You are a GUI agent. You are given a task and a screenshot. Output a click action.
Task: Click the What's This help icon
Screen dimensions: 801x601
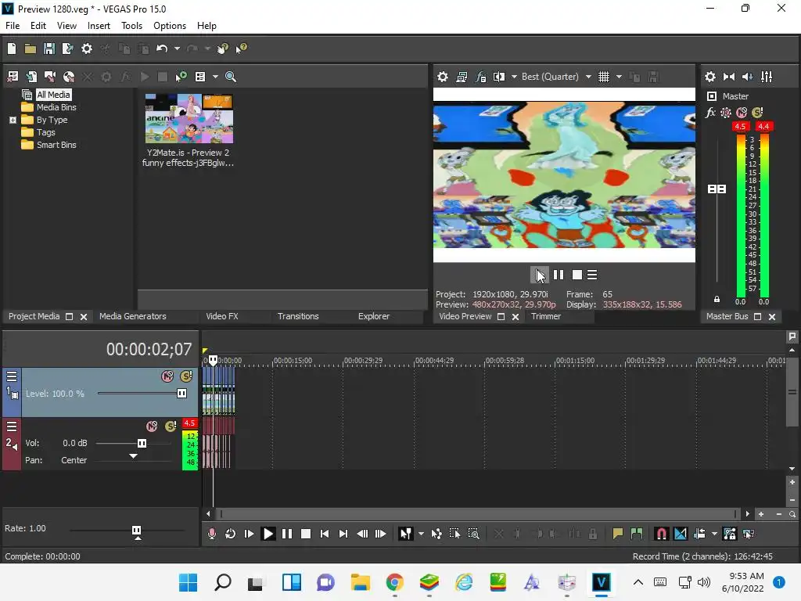(x=241, y=49)
